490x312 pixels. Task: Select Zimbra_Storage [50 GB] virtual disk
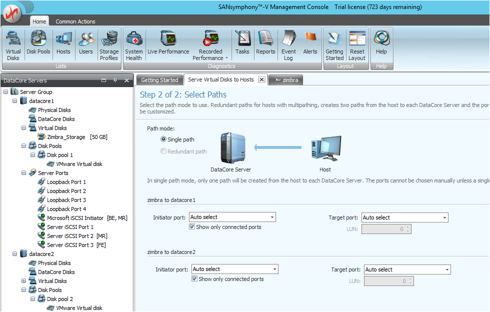(72, 137)
